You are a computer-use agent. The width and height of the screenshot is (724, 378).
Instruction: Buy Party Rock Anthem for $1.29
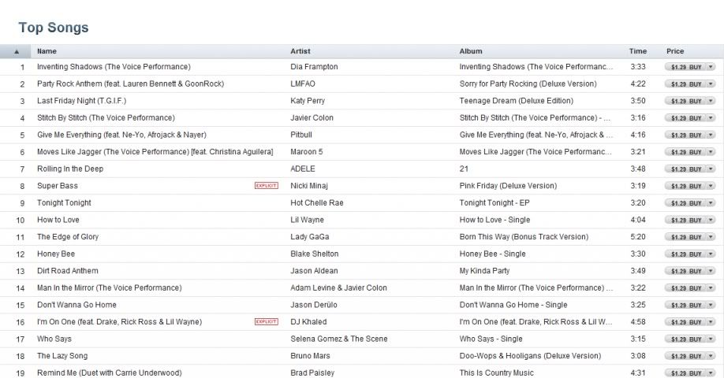[685, 84]
